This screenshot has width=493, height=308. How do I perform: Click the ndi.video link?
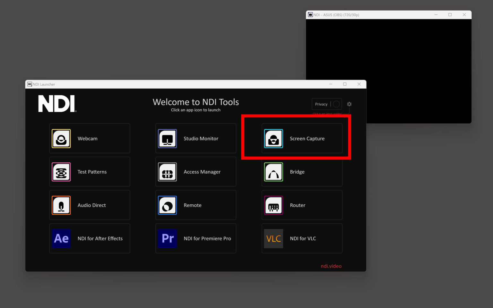(331, 266)
